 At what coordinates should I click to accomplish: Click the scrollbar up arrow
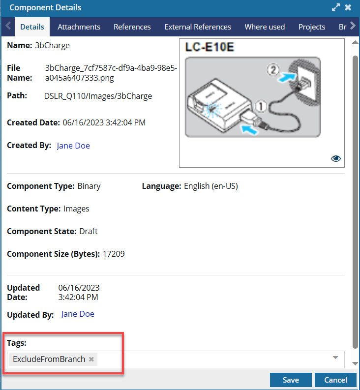(x=355, y=42)
